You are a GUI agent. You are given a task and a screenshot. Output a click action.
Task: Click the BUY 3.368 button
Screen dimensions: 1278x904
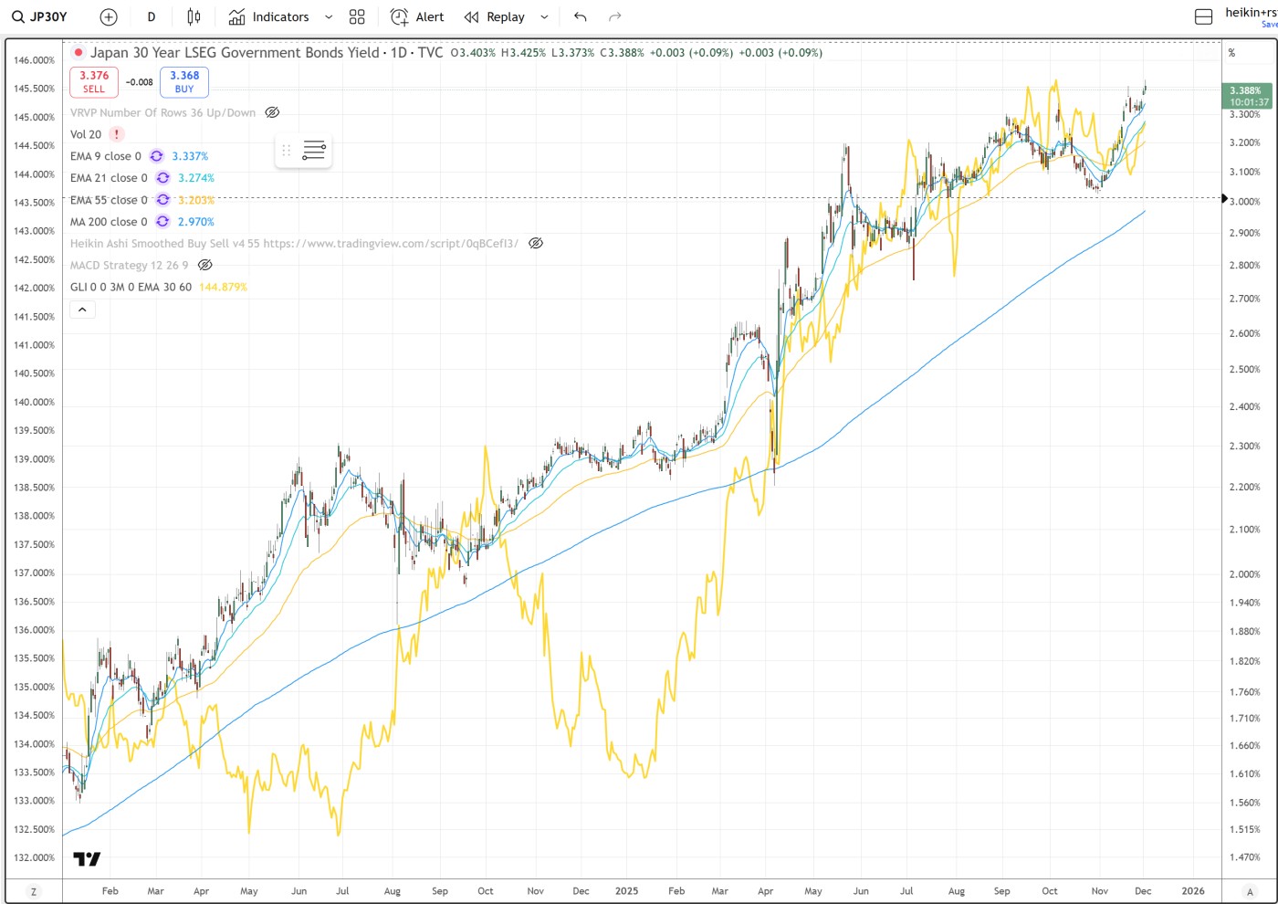(x=184, y=82)
